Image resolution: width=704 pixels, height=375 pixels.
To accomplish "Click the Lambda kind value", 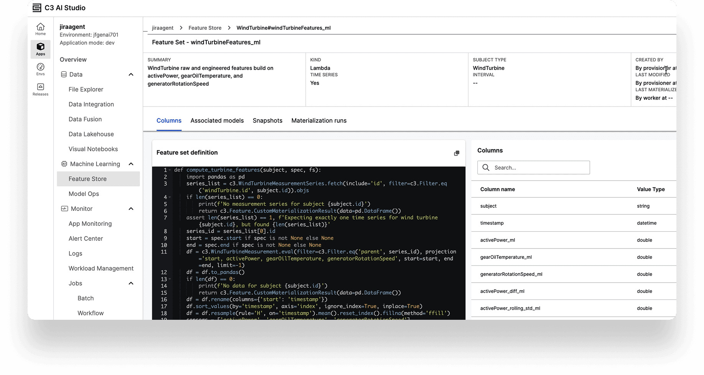I will (320, 68).
